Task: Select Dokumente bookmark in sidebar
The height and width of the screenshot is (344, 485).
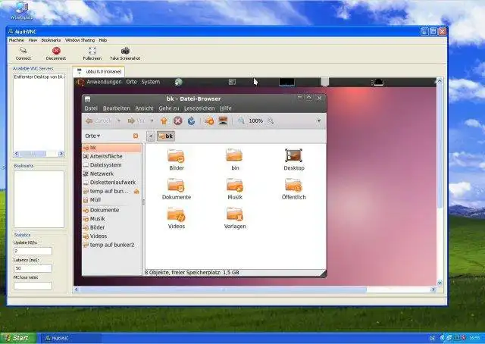Action: point(112,210)
